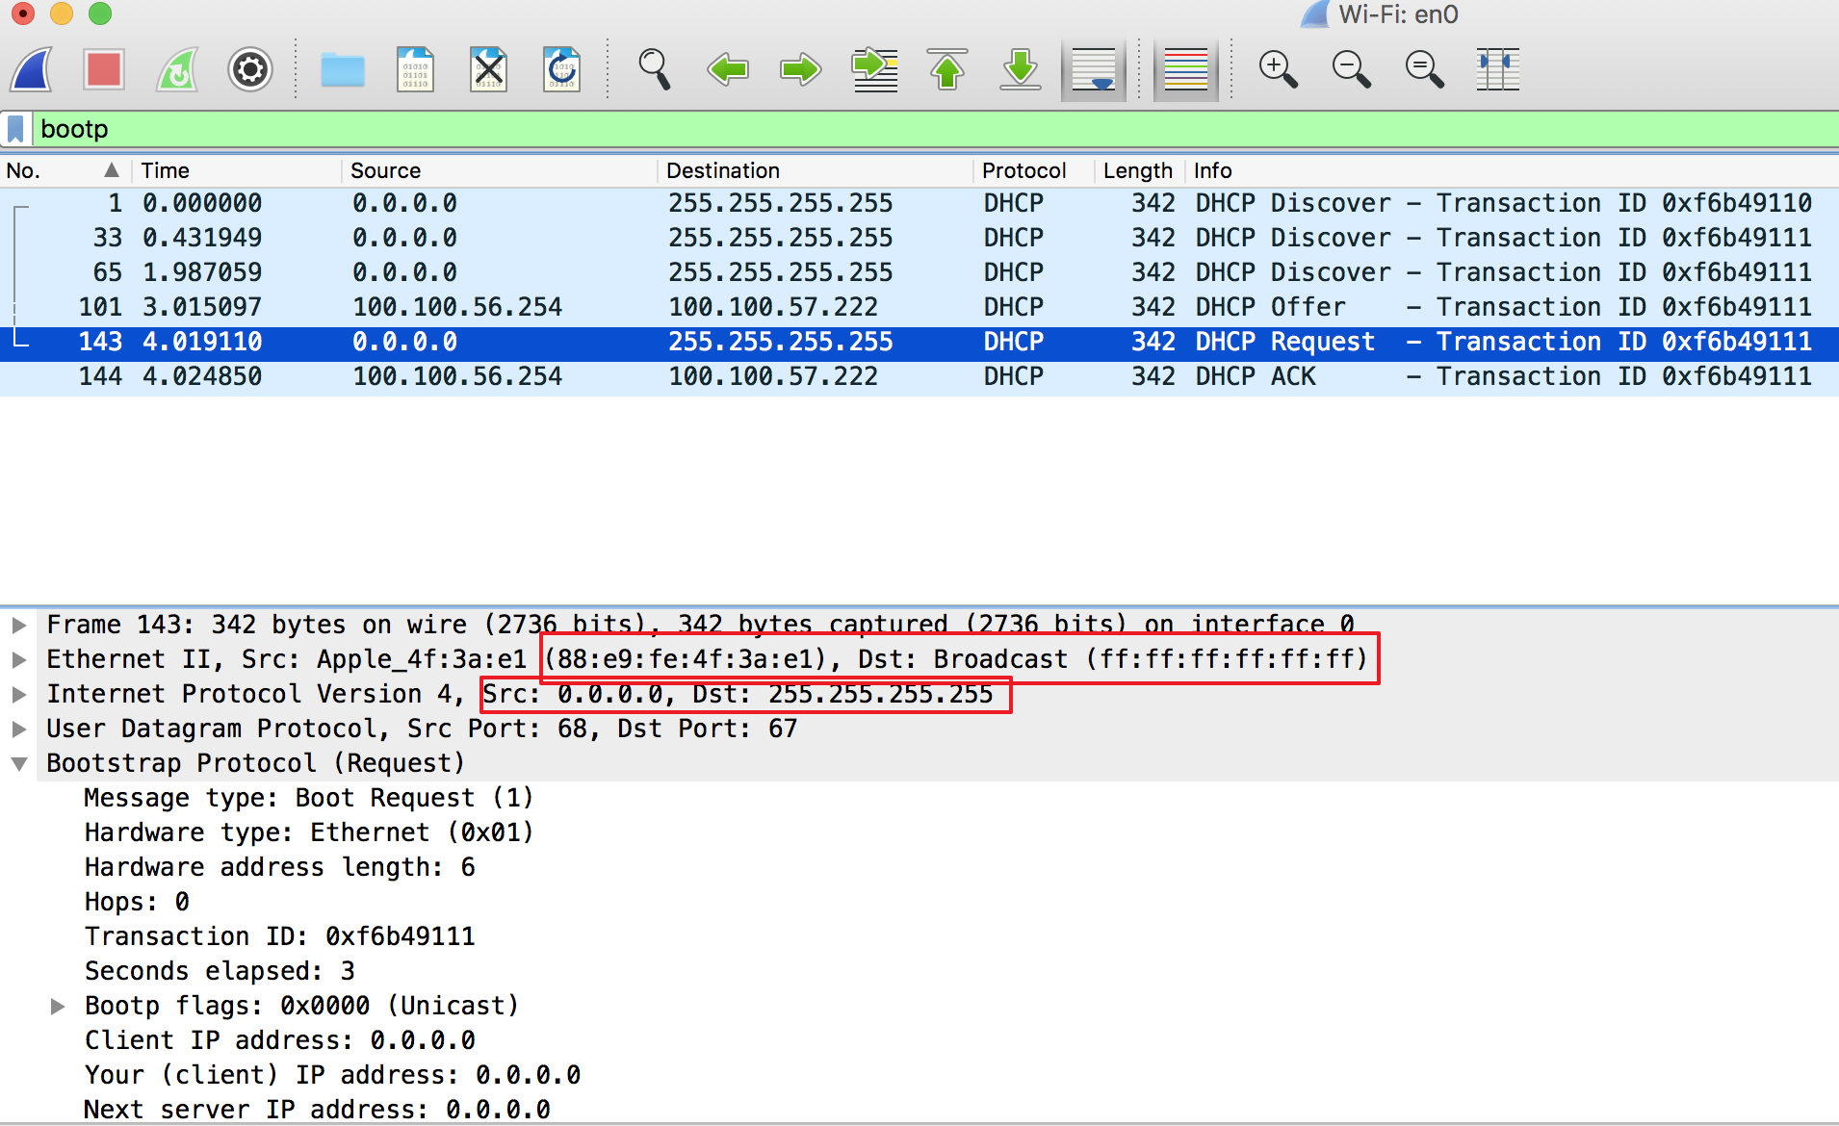Image resolution: width=1839 pixels, height=1126 pixels.
Task: Toggle packet list colorization
Action: coord(1186,69)
